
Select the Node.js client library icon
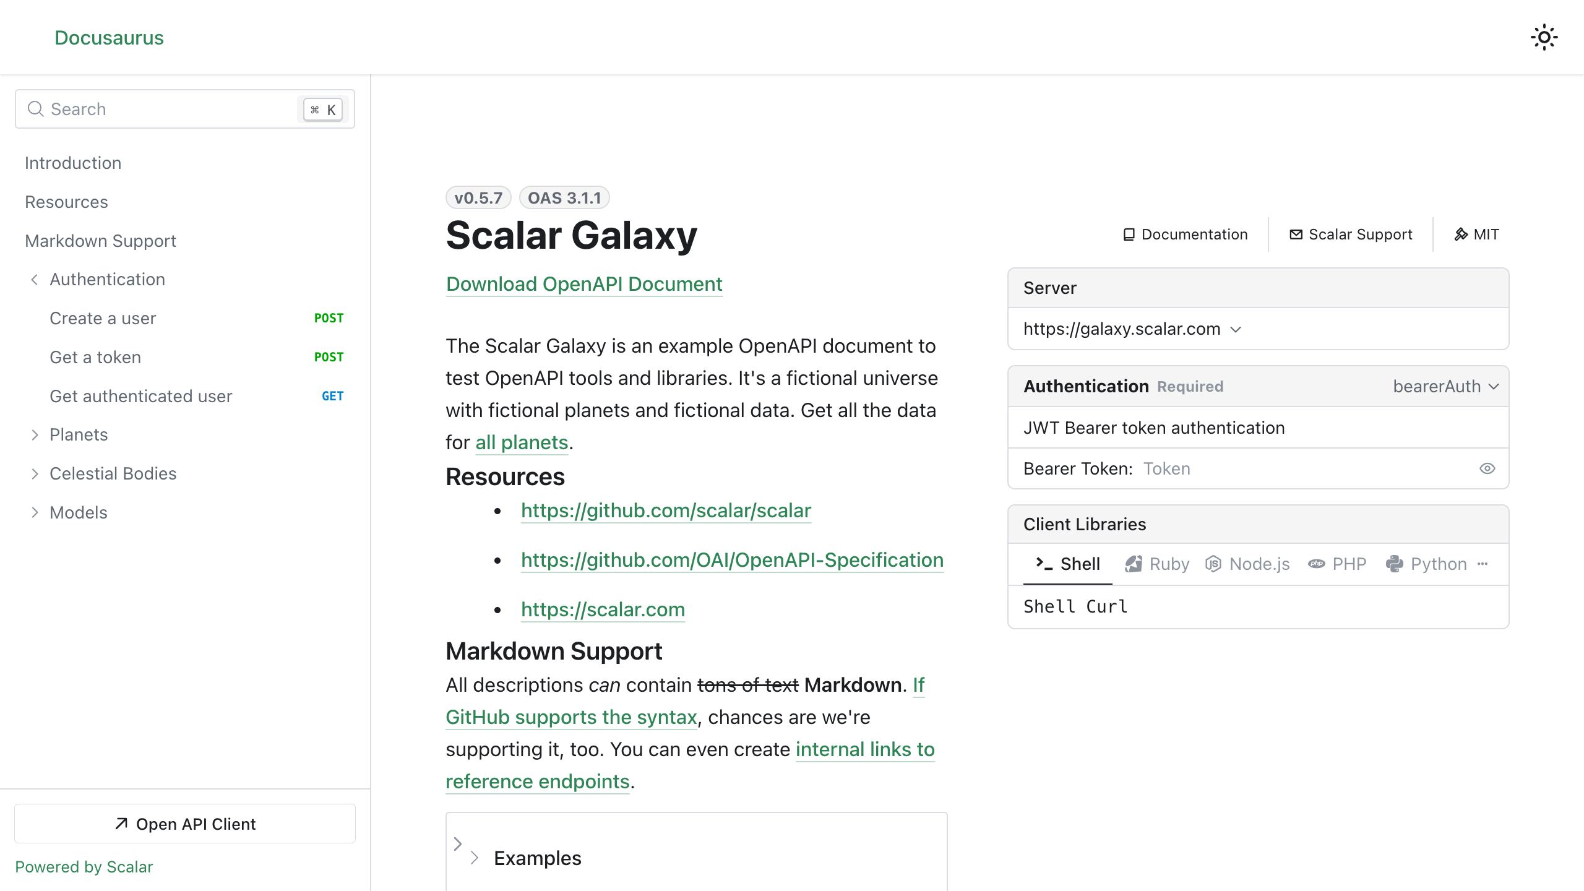1213,564
